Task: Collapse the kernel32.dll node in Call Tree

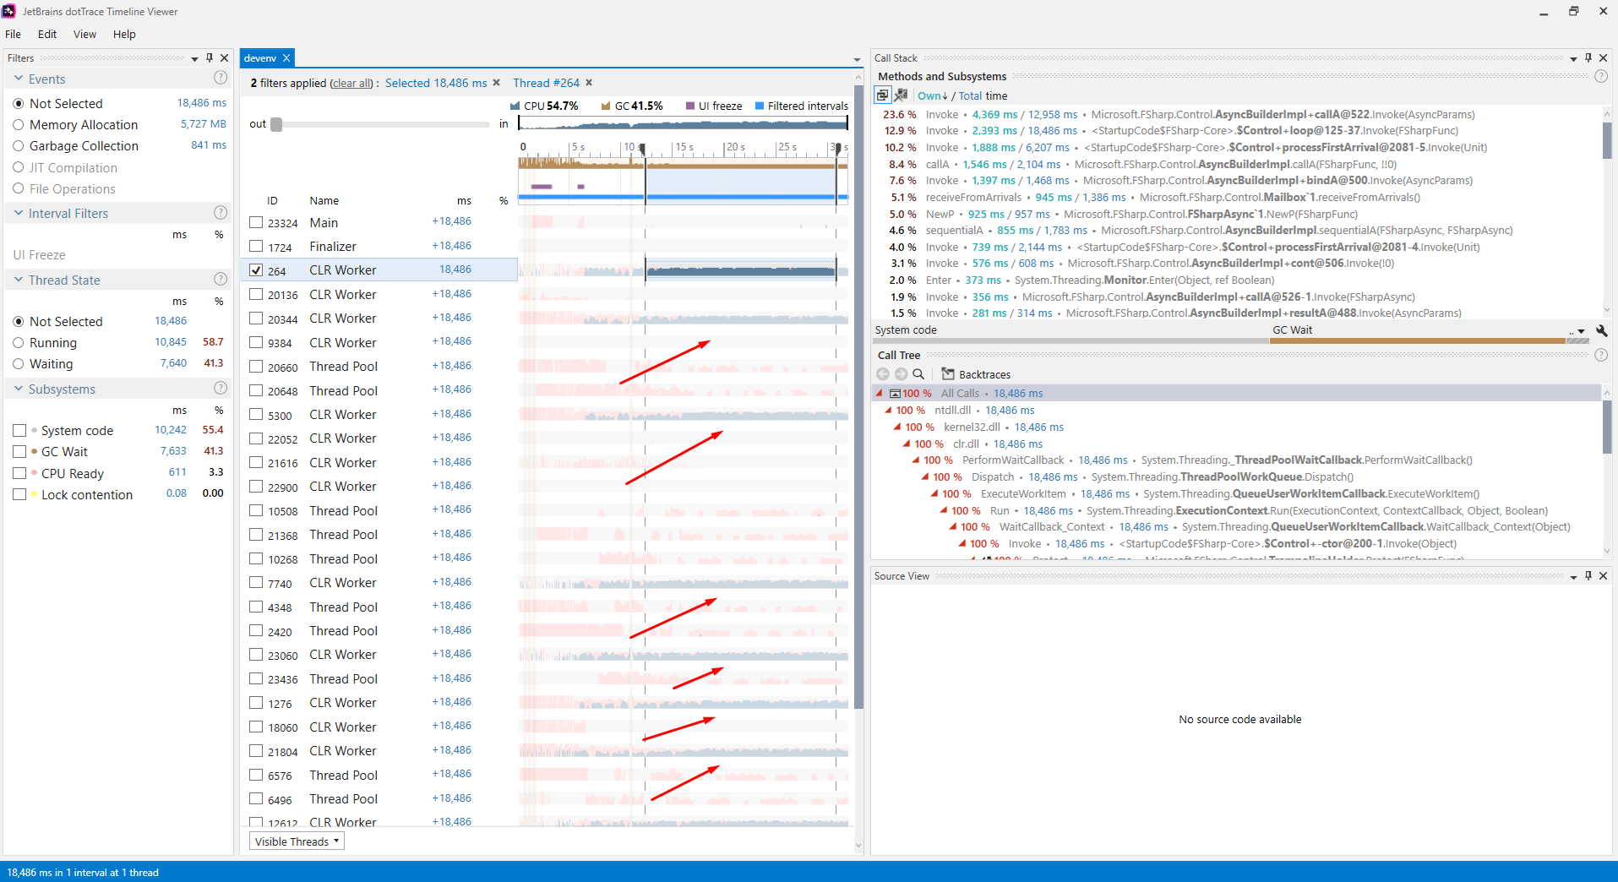Action: pos(897,427)
